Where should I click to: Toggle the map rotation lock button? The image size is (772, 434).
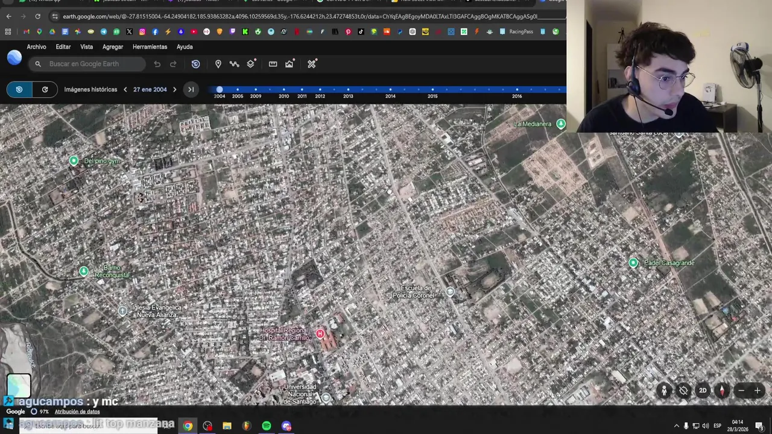683,391
